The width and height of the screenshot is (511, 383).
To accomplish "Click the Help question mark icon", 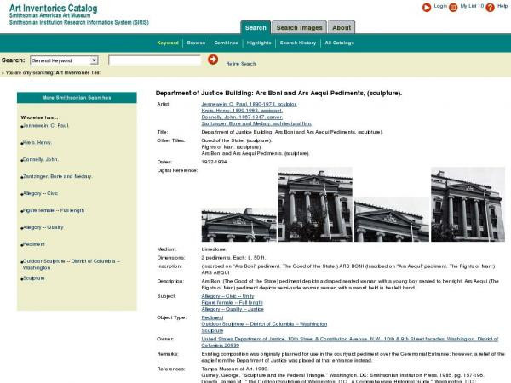I will (x=490, y=7).
